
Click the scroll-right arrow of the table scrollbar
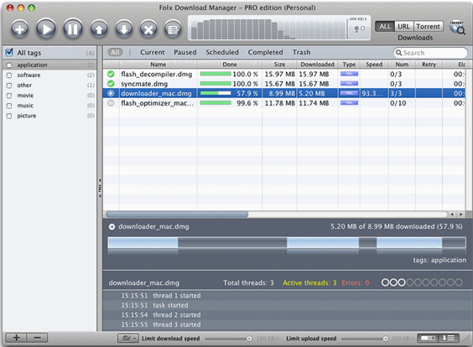point(460,214)
